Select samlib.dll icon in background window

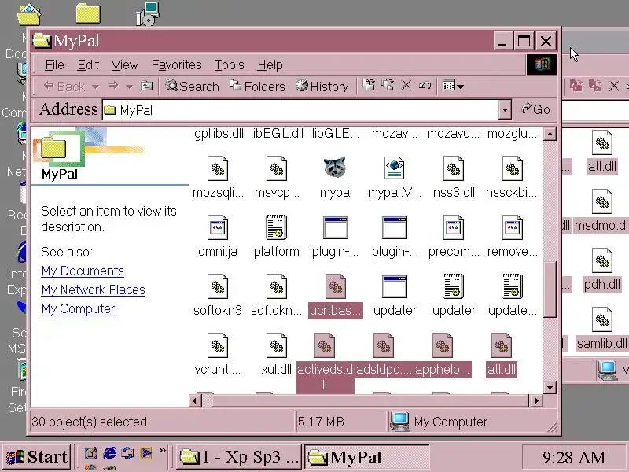click(x=602, y=319)
